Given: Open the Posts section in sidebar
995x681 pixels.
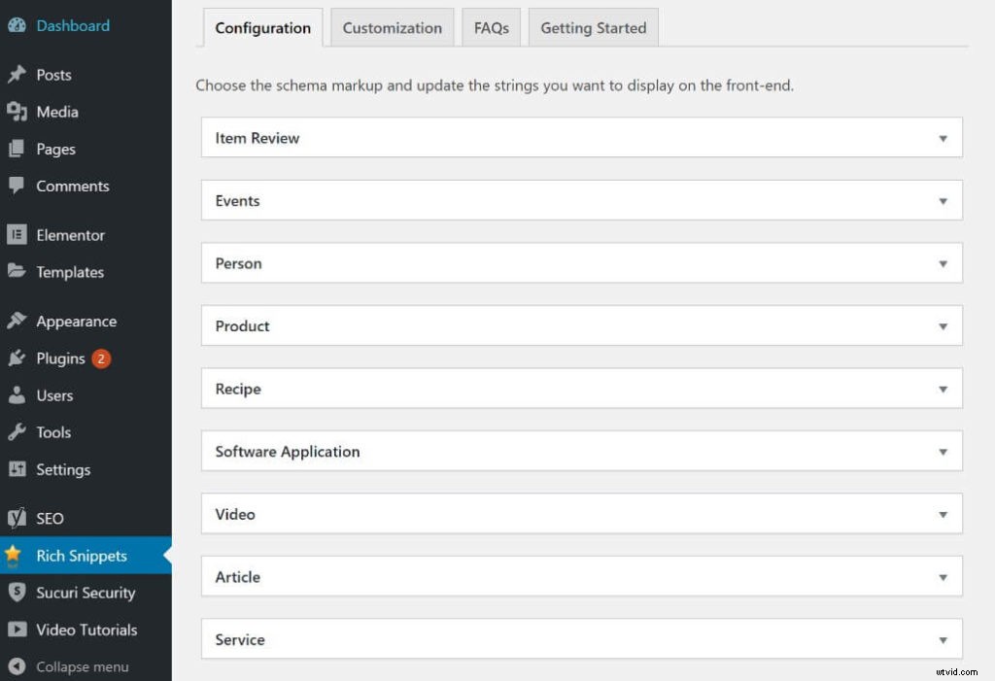Looking at the screenshot, I should tap(53, 75).
